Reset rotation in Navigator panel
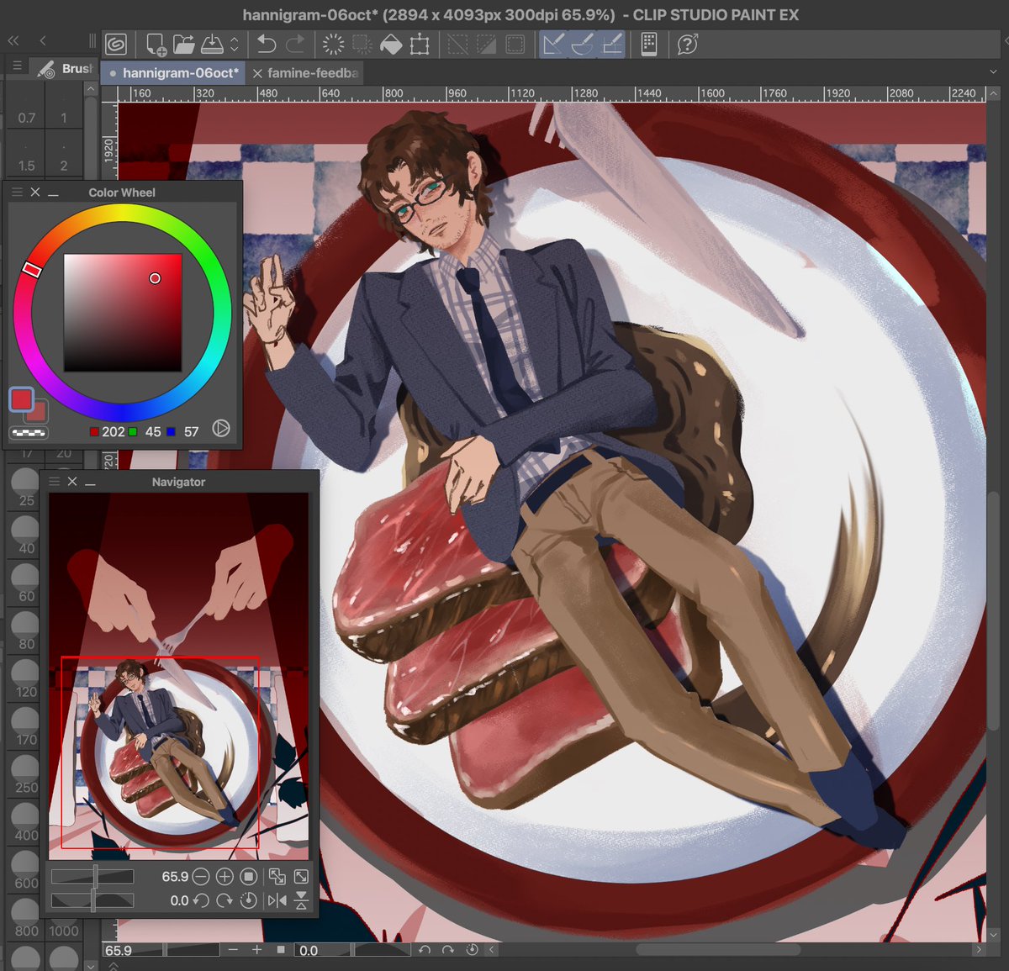 click(x=248, y=901)
